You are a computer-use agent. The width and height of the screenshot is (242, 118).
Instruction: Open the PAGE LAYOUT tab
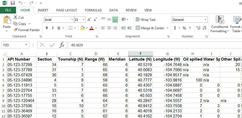(67, 10)
